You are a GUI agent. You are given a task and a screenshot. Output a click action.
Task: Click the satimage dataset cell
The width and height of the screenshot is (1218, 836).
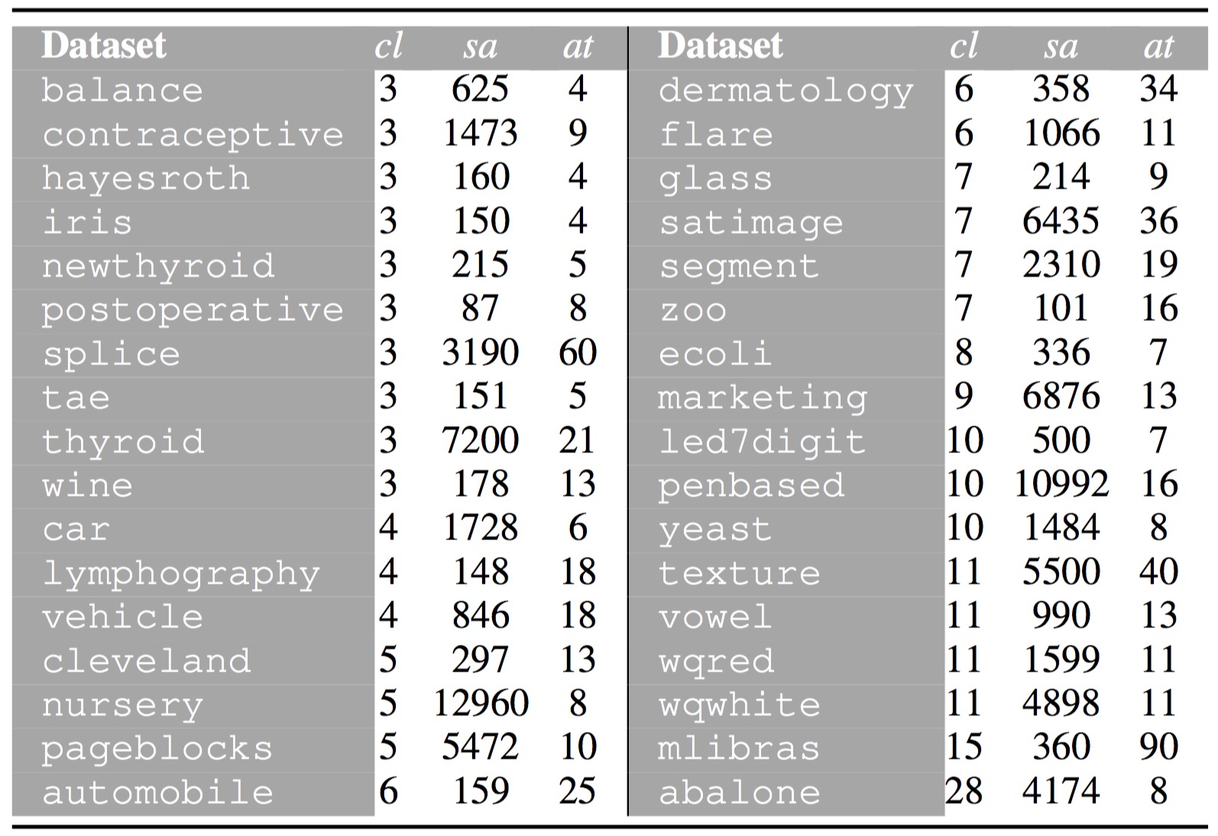click(751, 222)
